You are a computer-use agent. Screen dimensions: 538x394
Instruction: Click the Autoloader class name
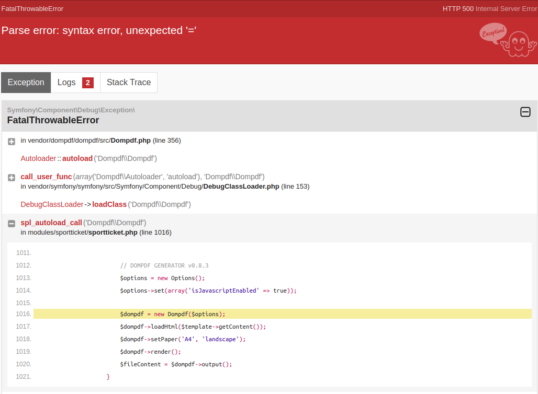click(x=38, y=158)
